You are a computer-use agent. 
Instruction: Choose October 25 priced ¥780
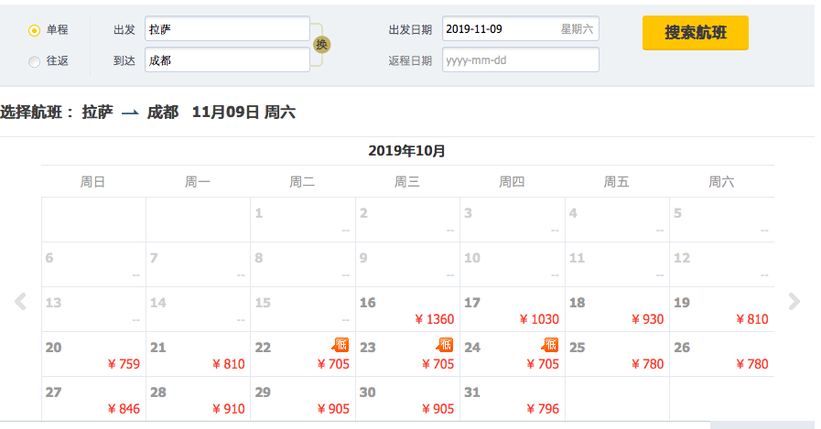[x=617, y=354]
